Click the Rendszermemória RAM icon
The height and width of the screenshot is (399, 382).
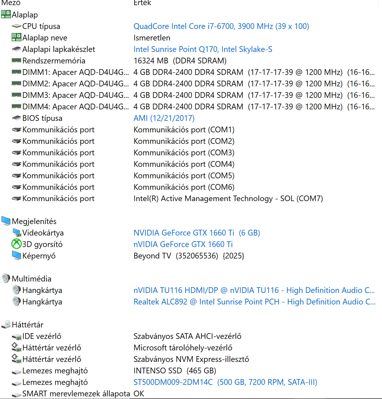[16, 60]
